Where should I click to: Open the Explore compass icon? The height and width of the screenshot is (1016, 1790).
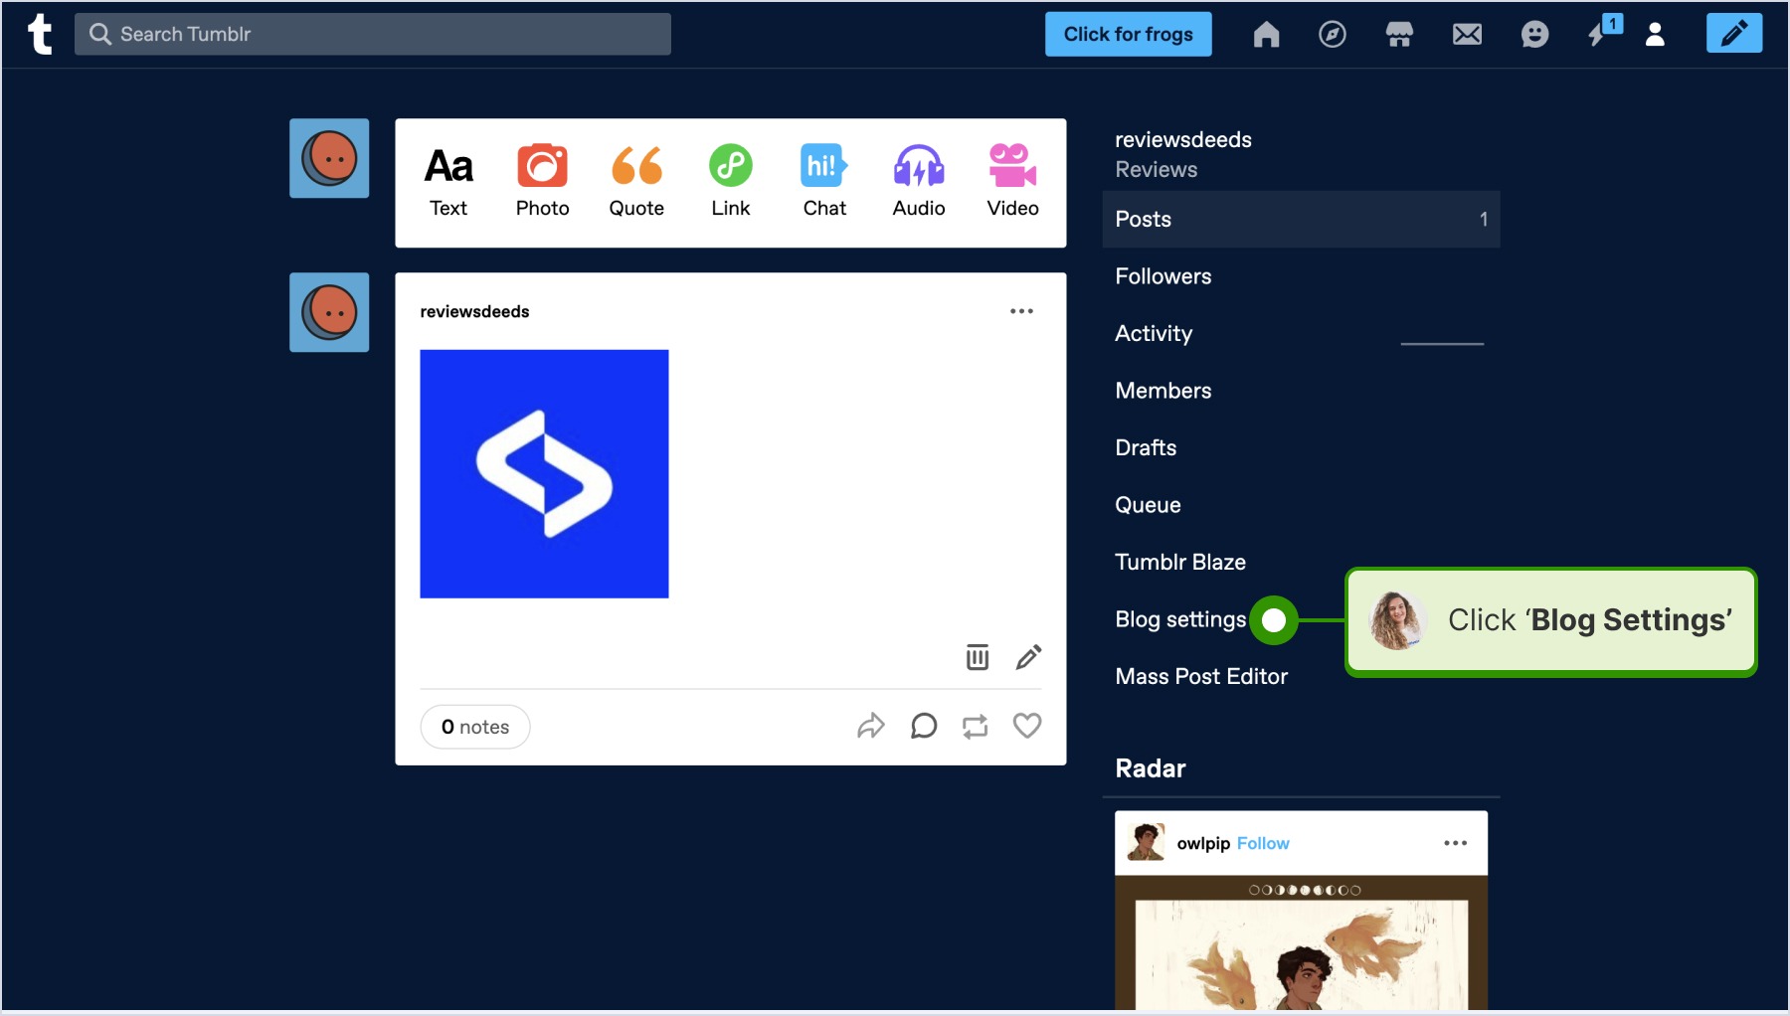click(x=1333, y=35)
